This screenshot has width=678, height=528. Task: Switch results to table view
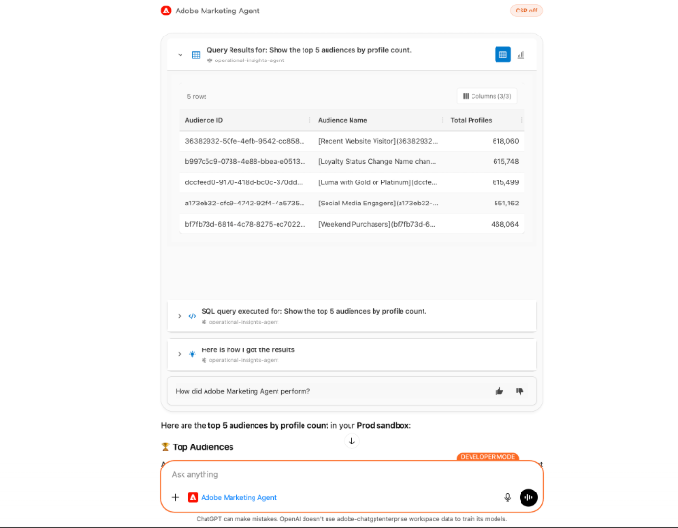tap(502, 55)
